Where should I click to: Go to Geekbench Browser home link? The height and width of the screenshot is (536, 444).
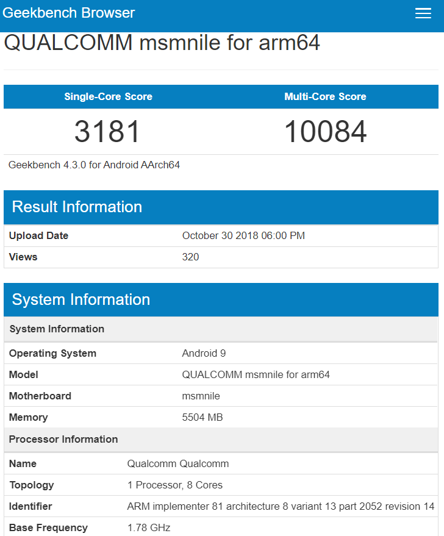pos(69,13)
